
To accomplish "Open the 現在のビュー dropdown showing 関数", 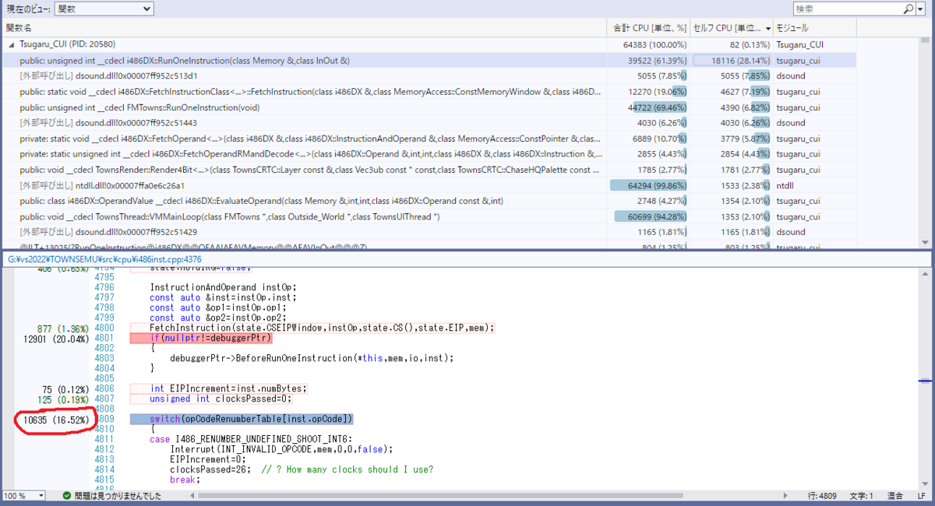I will point(104,9).
